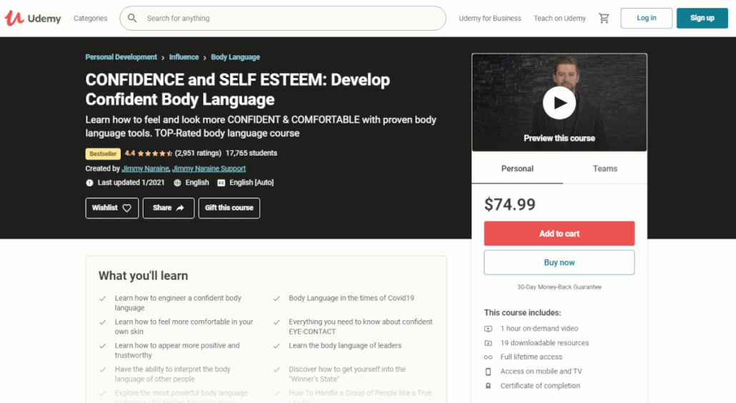736x403 pixels.
Task: Open the shopping cart
Action: (x=604, y=19)
